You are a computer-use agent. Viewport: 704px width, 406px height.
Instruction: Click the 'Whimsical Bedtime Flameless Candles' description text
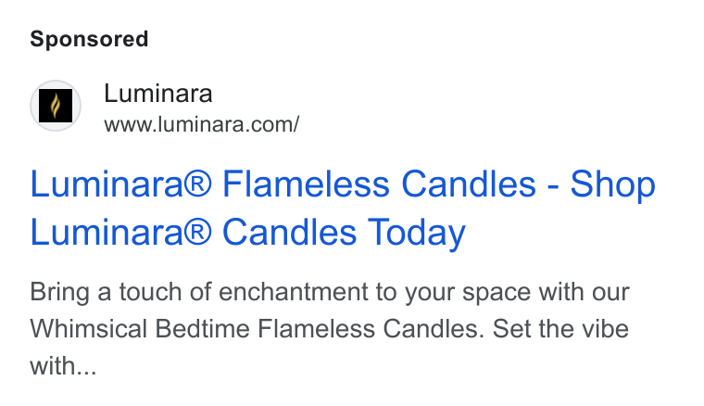pos(257,328)
